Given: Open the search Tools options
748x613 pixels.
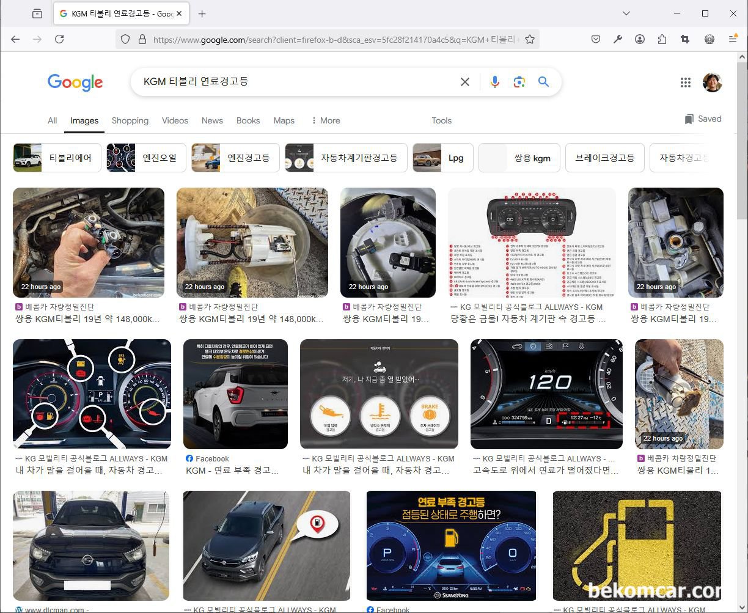Looking at the screenshot, I should [x=441, y=120].
